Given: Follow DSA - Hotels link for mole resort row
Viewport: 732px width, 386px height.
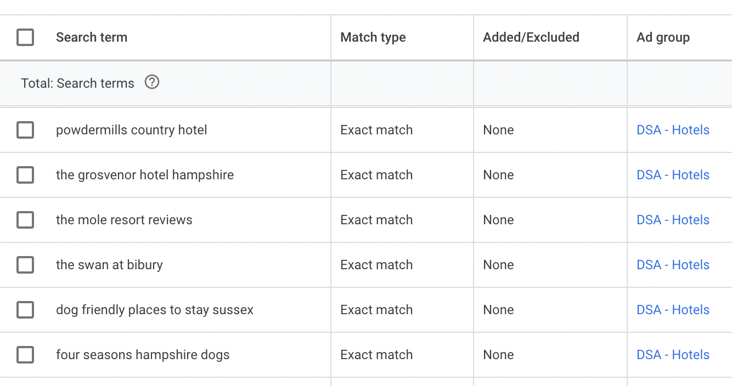Looking at the screenshot, I should click(x=673, y=220).
